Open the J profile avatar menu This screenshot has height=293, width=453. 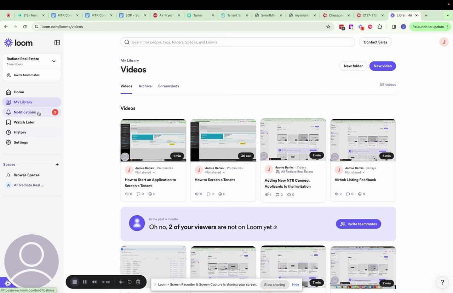[444, 42]
